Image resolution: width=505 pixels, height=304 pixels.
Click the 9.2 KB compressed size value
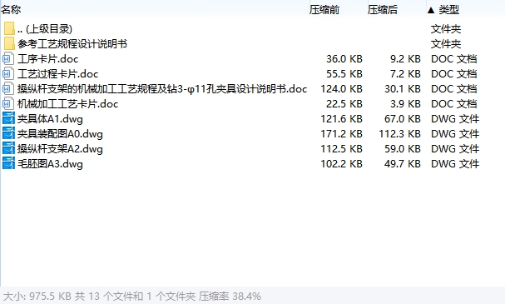coord(405,59)
